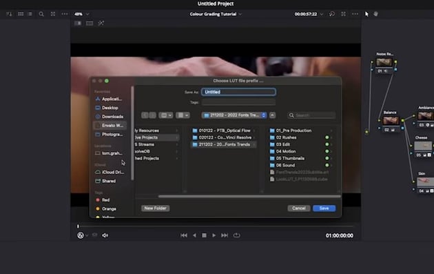The width and height of the screenshot is (434, 274).
Task: Open column view options dropdown
Action: 166,115
